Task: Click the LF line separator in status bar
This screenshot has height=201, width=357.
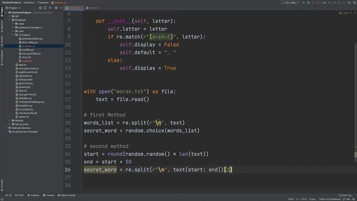Action: (x=297, y=199)
